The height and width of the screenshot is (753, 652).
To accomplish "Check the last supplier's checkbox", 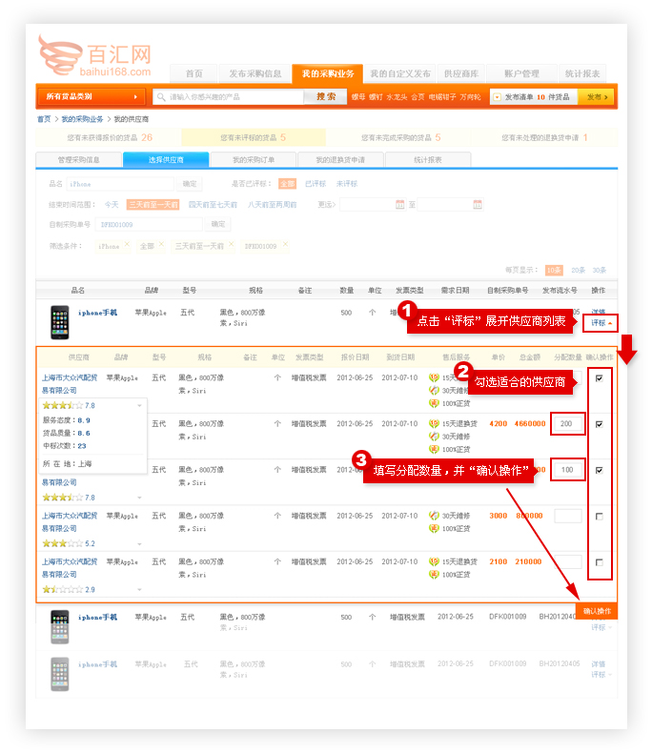I will [599, 562].
